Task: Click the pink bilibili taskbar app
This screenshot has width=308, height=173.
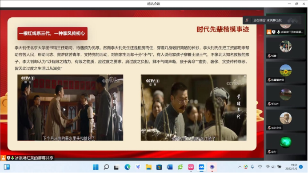Action: (x=191, y=167)
